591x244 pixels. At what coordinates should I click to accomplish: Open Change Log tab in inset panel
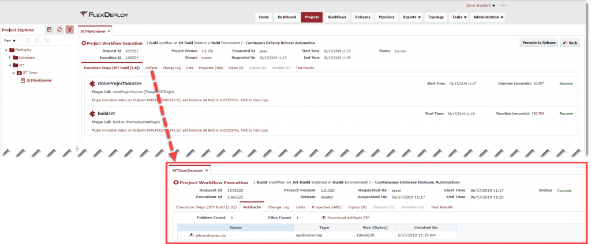278,207
